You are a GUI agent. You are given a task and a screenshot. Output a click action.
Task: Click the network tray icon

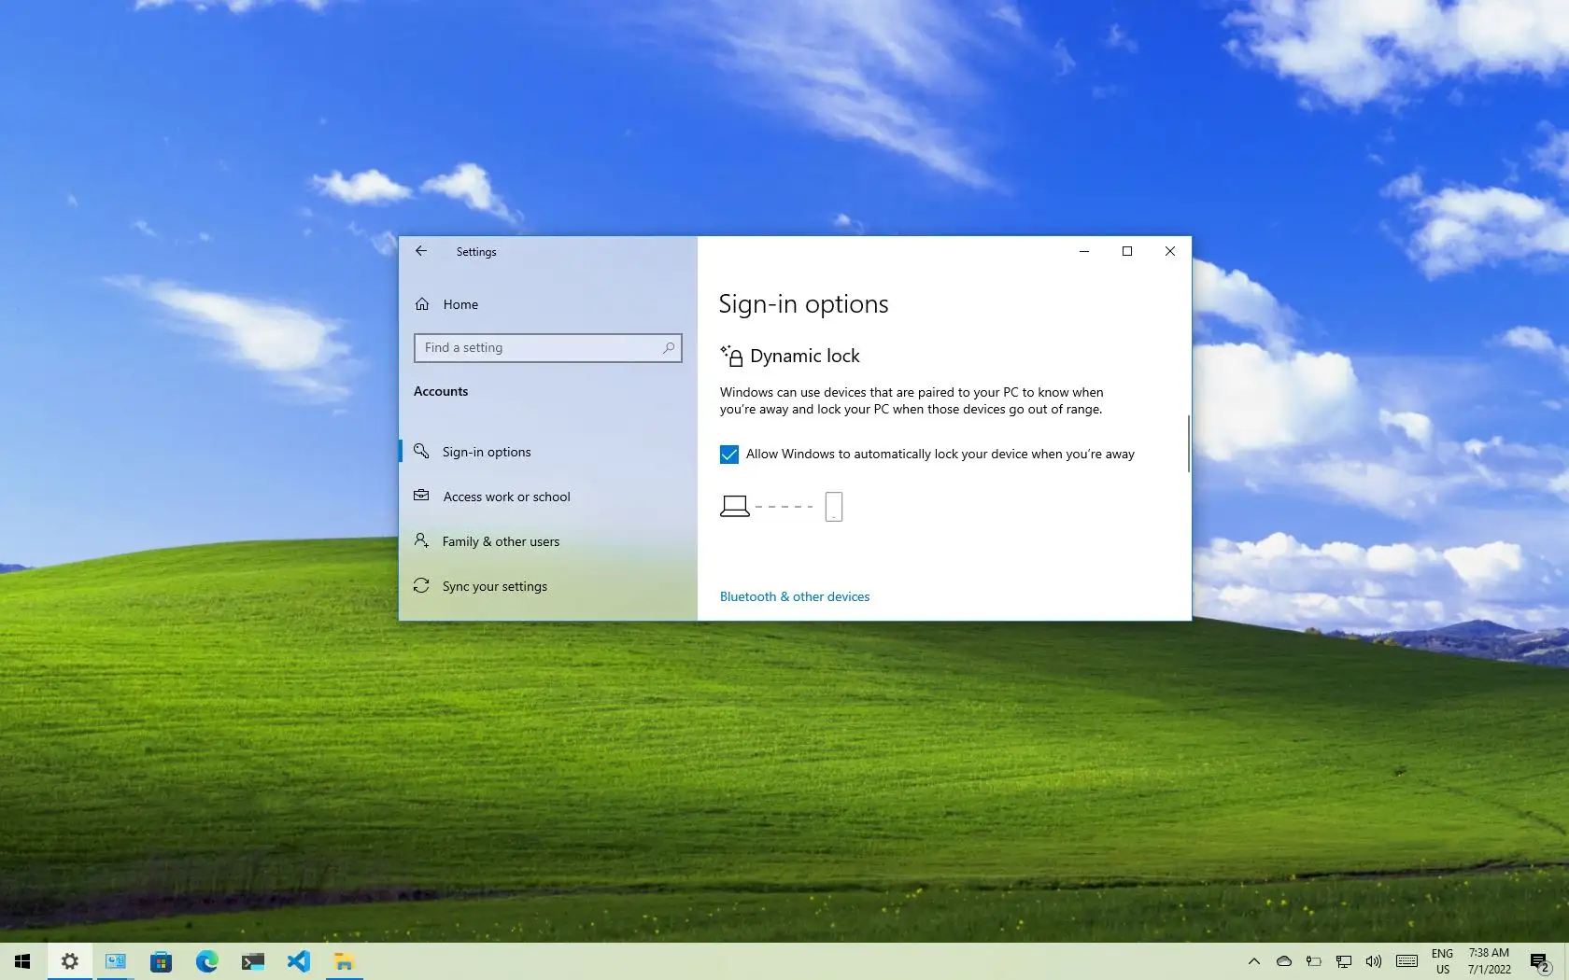click(x=1344, y=961)
